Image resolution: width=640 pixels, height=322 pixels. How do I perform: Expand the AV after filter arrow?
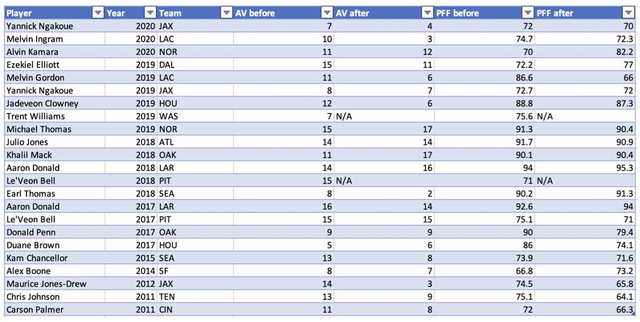[427, 13]
